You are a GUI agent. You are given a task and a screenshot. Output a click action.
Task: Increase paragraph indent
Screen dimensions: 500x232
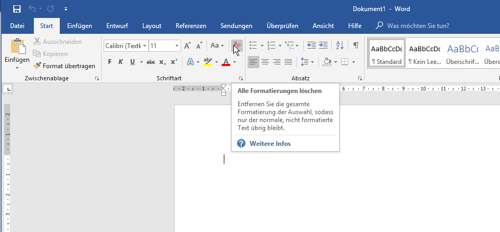(323, 45)
